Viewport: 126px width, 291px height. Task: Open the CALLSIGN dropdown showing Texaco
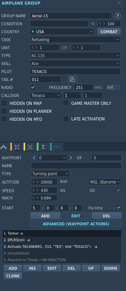tap(46, 95)
